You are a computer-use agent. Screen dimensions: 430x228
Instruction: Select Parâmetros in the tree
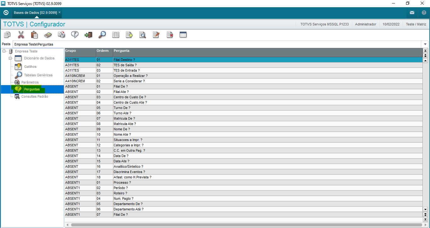point(30,82)
